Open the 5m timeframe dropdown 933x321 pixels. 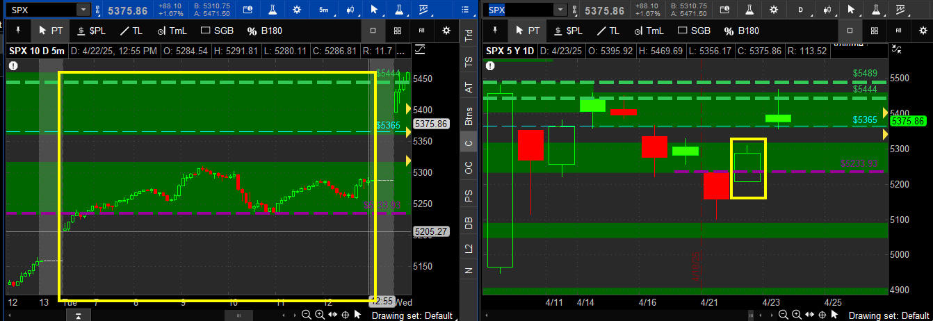point(324,10)
